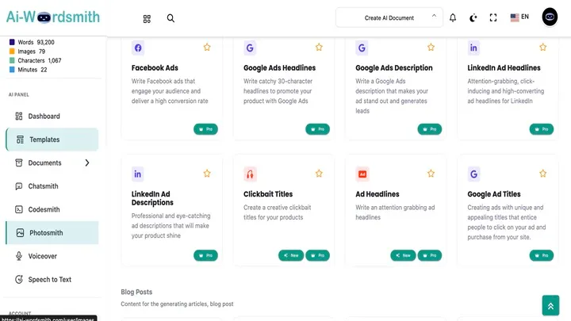Star the Google Ads Headlines template

click(x=319, y=48)
